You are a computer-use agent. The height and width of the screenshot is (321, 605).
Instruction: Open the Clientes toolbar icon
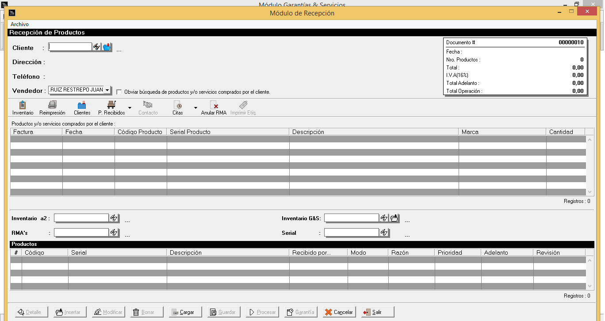click(82, 105)
